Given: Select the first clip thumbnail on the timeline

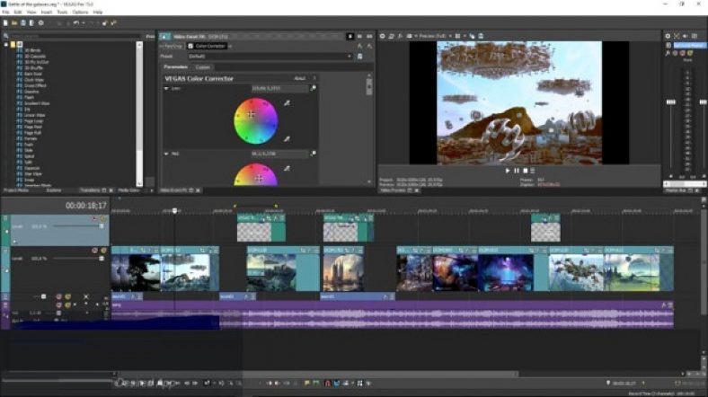Looking at the screenshot, I should point(135,272).
